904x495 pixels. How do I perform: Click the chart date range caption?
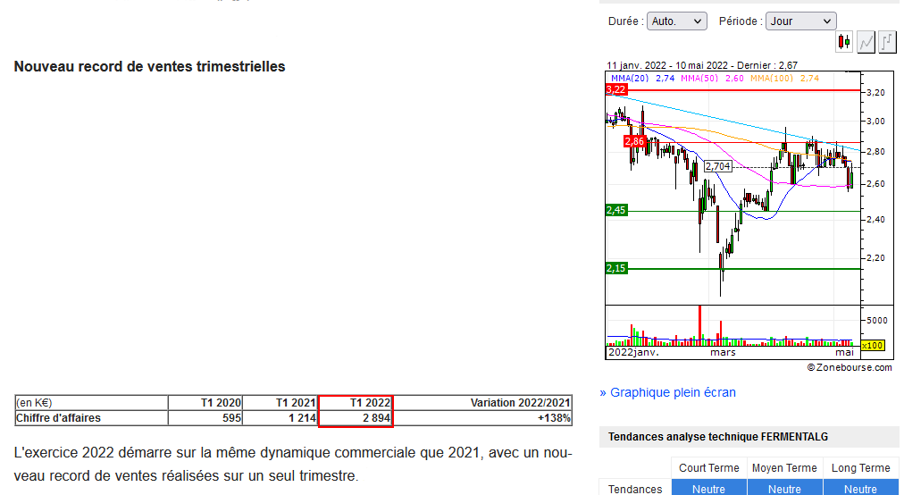click(701, 65)
